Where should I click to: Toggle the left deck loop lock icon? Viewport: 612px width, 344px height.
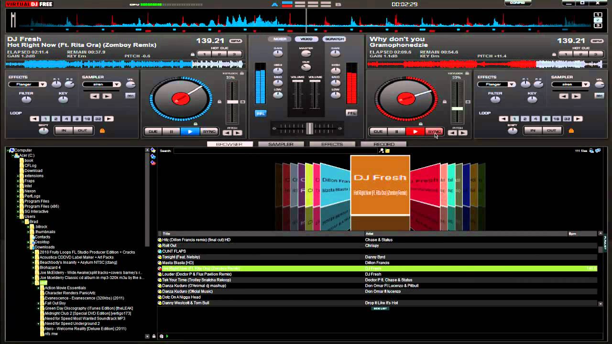[x=102, y=130]
